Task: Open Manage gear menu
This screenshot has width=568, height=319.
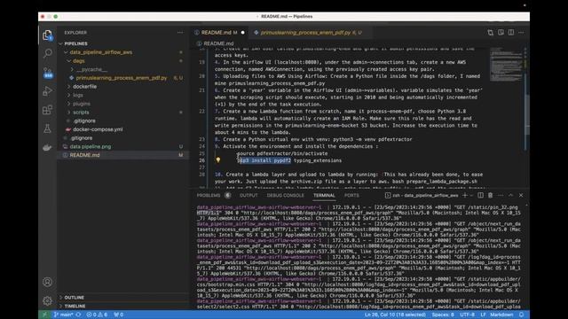Action: tap(47, 300)
